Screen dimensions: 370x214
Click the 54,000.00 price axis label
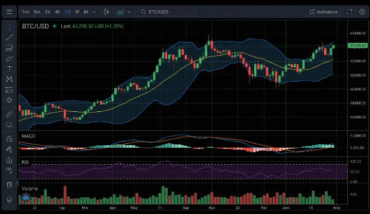pyautogui.click(x=358, y=103)
